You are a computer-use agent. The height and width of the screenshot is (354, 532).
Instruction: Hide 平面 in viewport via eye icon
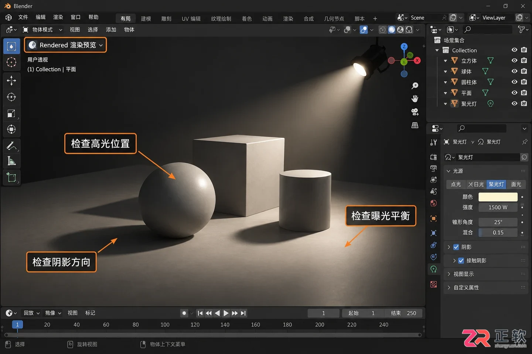(514, 93)
